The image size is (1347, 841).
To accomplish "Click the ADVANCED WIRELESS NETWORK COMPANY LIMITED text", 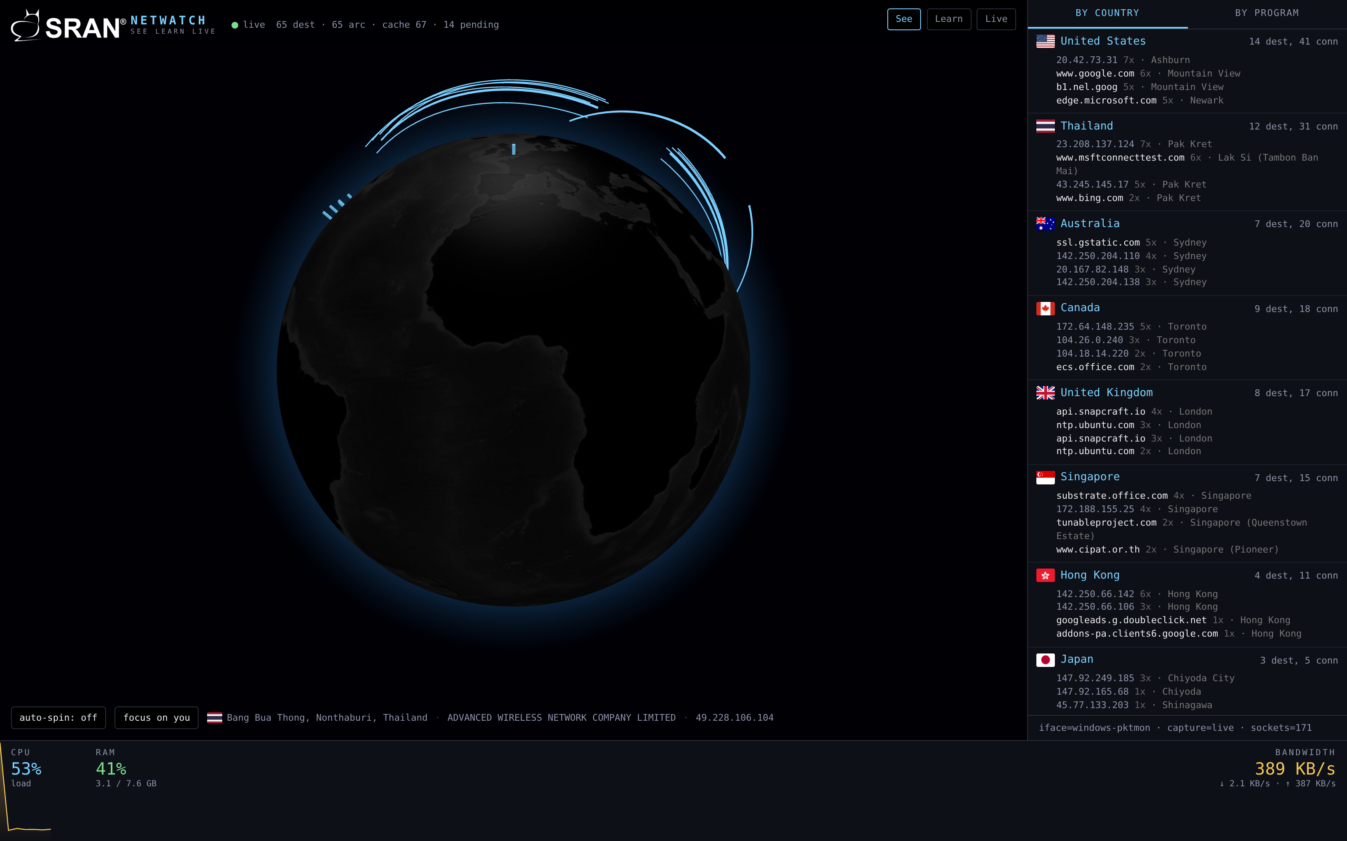I will coord(561,717).
